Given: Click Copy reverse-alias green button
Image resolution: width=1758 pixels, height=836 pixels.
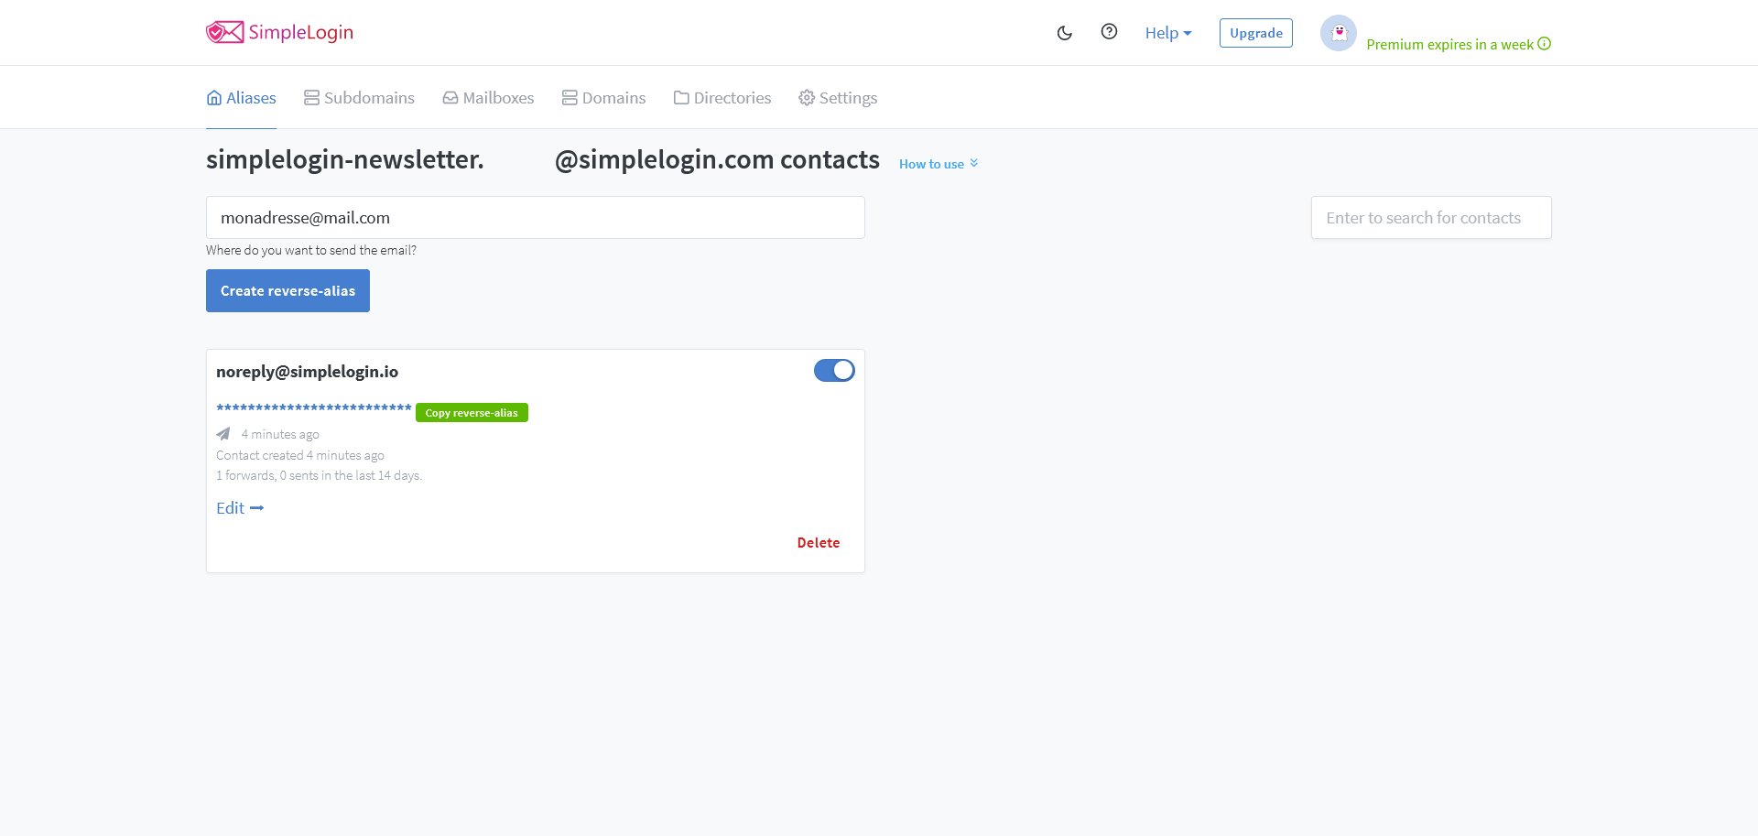Looking at the screenshot, I should click(x=472, y=413).
